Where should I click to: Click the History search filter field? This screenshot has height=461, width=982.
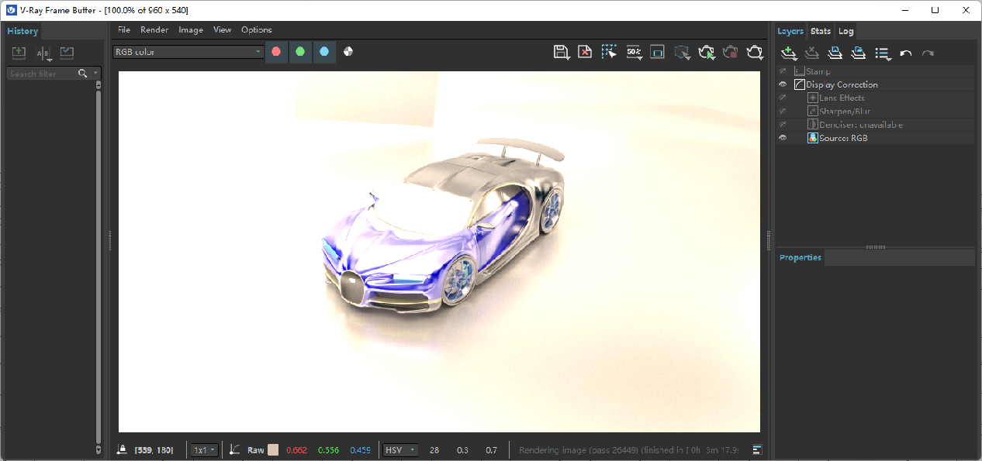click(43, 74)
